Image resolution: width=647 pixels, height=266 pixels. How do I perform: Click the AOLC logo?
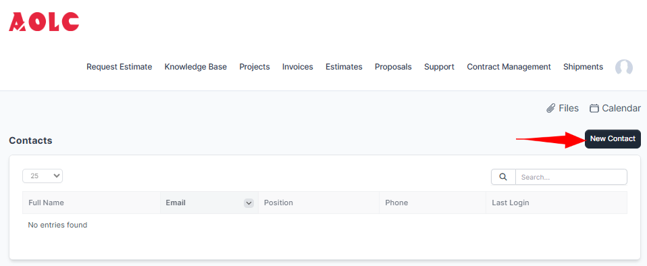tap(44, 22)
